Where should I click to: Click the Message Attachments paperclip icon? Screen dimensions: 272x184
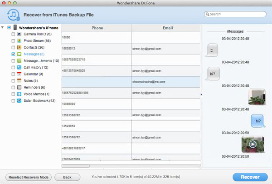[19, 61]
